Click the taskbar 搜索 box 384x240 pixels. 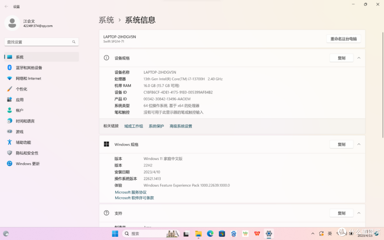tap(151, 234)
